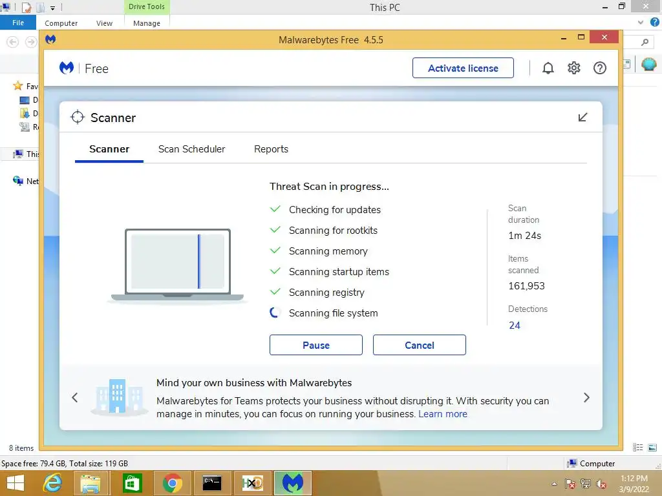Cancel the threat scan
662x496 pixels.
(x=419, y=345)
